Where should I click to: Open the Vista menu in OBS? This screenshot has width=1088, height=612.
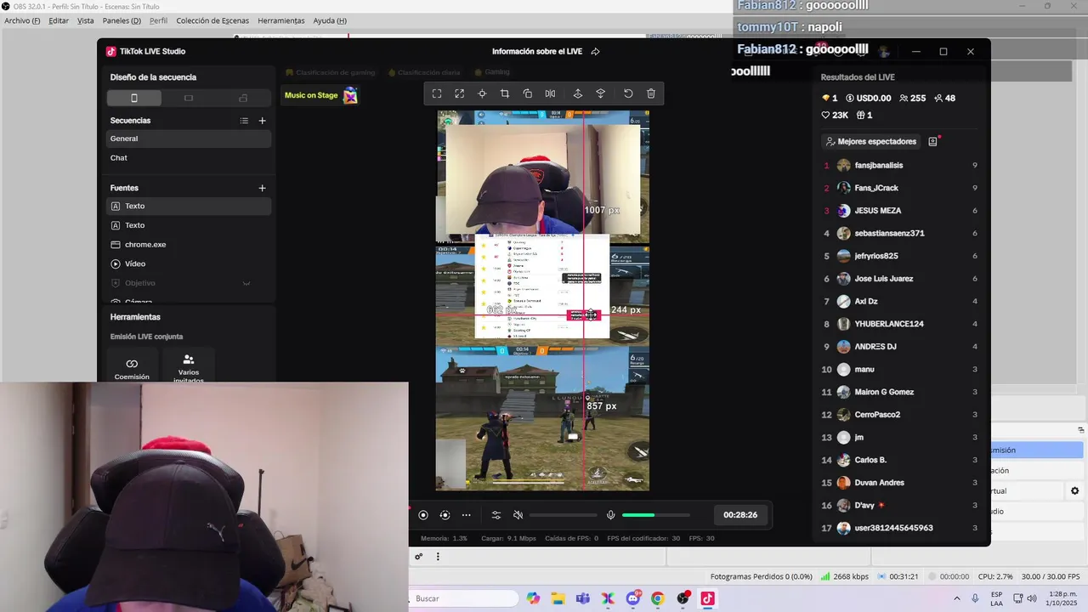point(86,20)
